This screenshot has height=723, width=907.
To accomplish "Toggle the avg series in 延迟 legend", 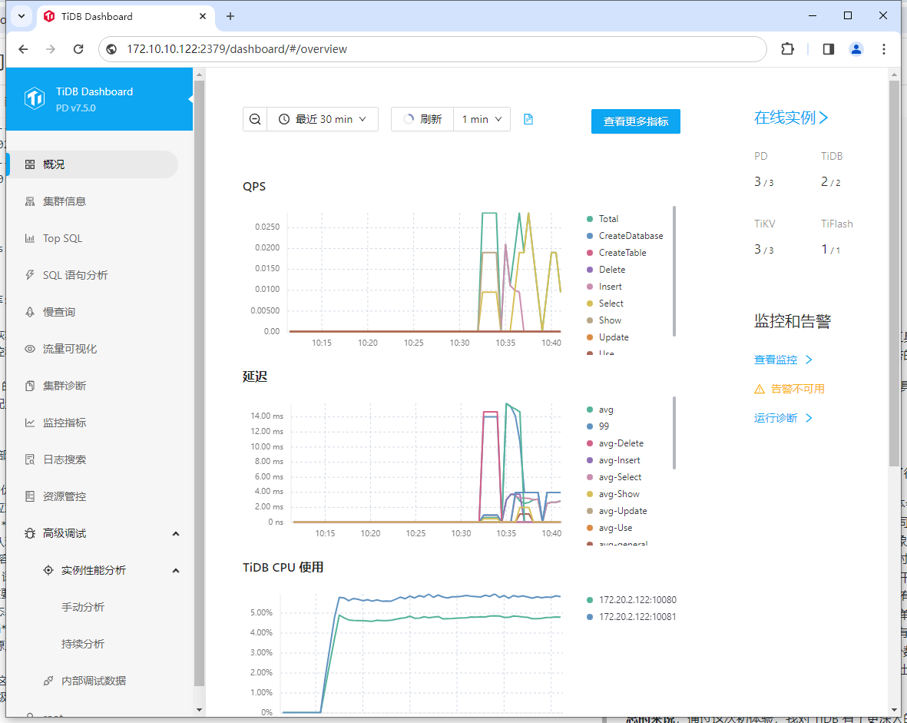I will coord(600,410).
